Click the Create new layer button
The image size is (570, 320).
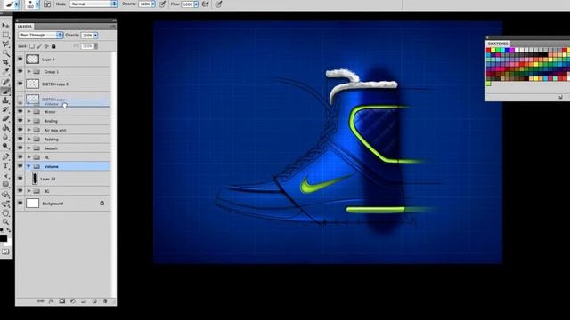(x=94, y=301)
